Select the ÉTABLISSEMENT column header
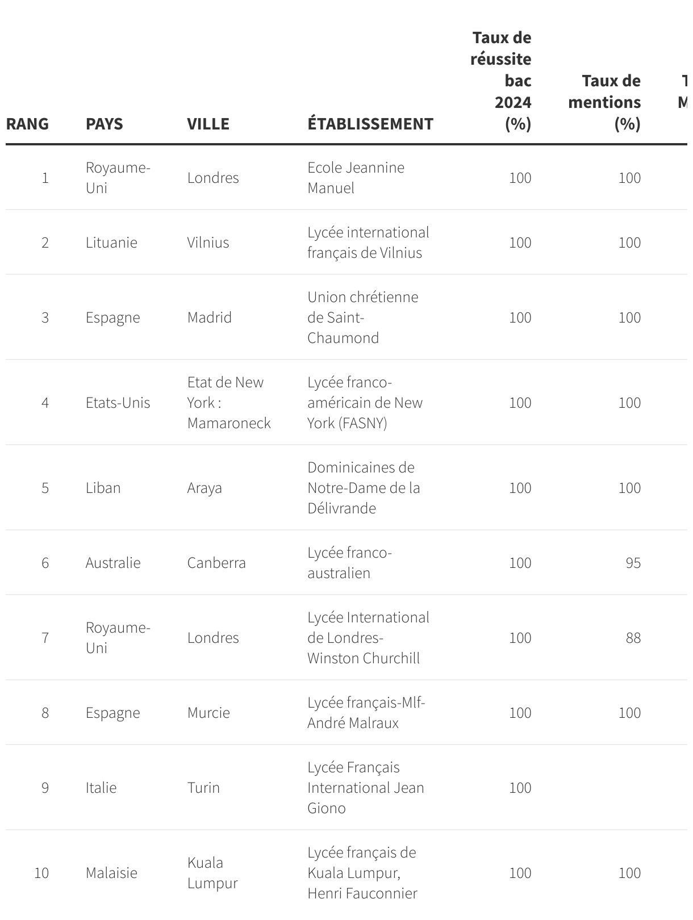Screen dimensions: 693x920 coord(370,124)
